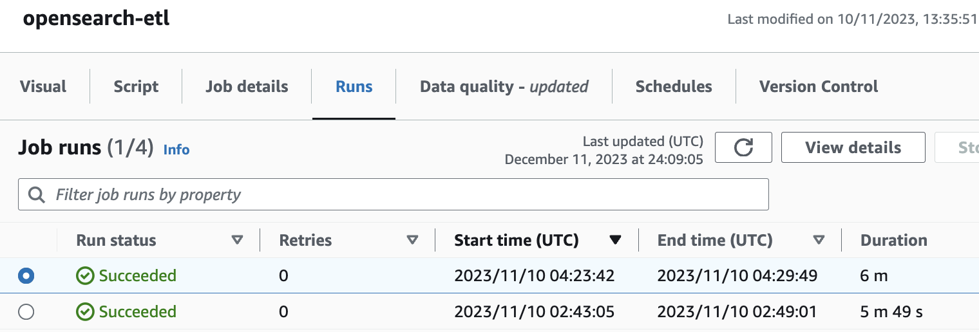Switch to the Visual tab
The image size is (979, 332).
[43, 87]
